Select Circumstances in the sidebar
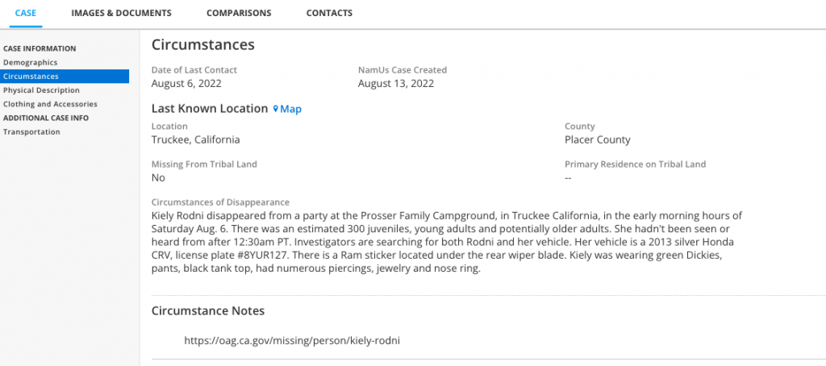The height and width of the screenshot is (366, 826). (x=31, y=77)
